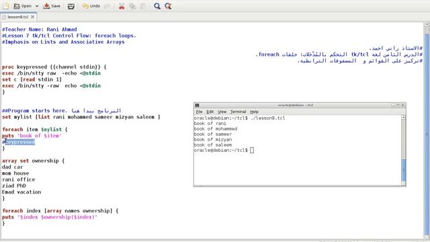Click the 'set mylist [list rani...' line

tap(81, 117)
